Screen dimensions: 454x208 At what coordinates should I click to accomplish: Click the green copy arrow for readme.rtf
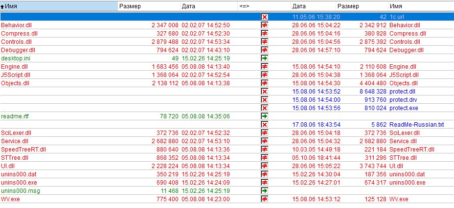264,116
